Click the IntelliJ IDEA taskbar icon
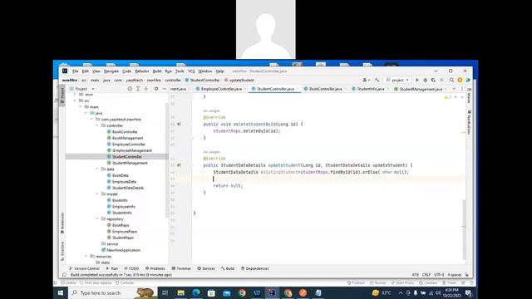The height and width of the screenshot is (299, 532). (272, 292)
